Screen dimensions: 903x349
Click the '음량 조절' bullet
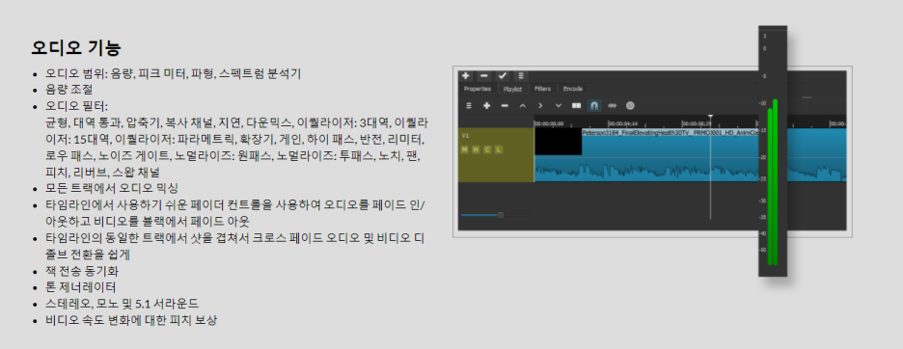[69, 90]
